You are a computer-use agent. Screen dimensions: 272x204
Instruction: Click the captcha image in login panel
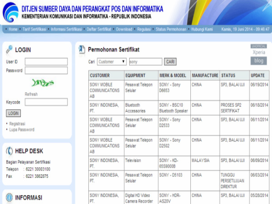pos(42,83)
